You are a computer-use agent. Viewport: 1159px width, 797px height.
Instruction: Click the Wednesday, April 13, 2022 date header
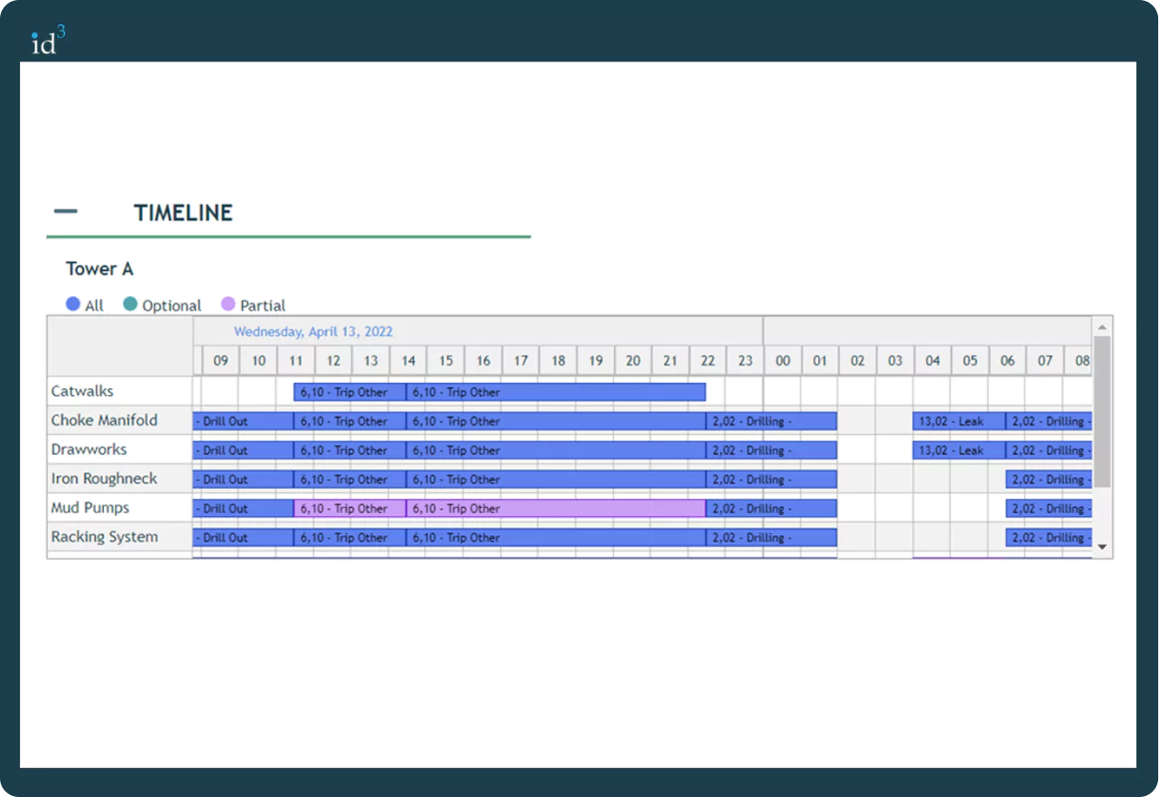pos(313,331)
